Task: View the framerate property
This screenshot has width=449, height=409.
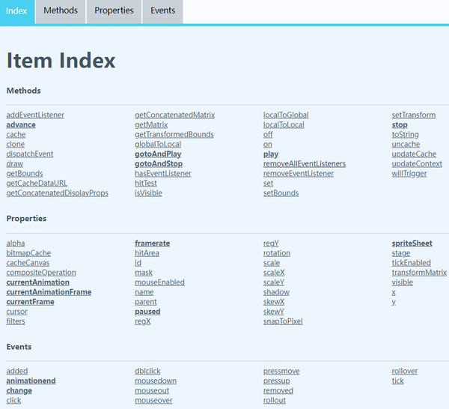Action: pos(152,243)
